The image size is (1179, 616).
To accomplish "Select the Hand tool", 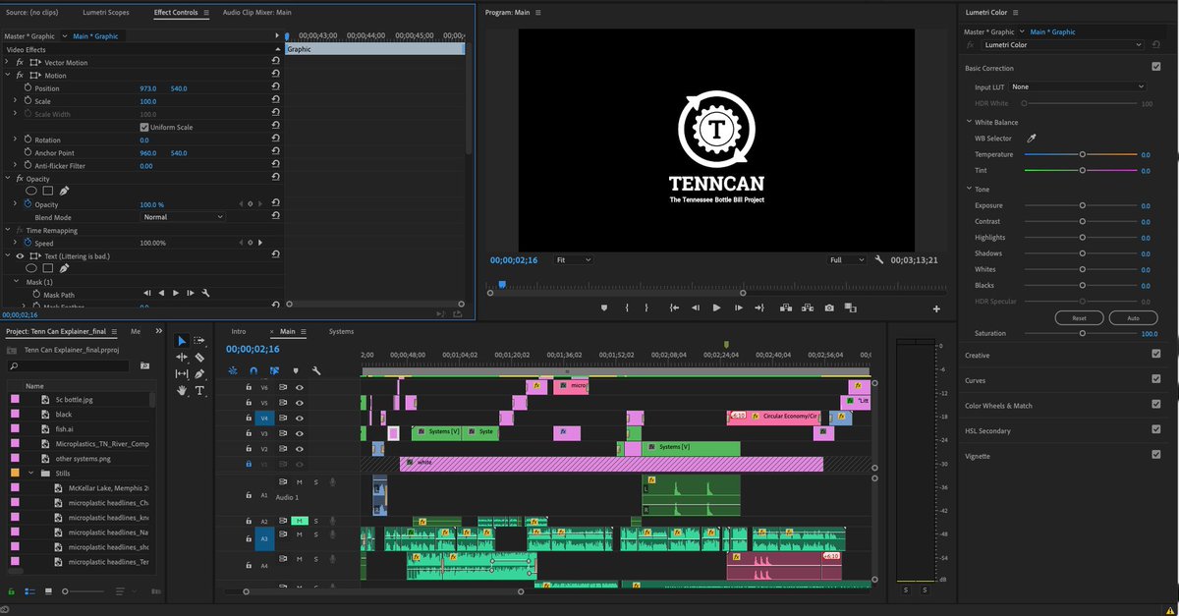I will pos(182,390).
